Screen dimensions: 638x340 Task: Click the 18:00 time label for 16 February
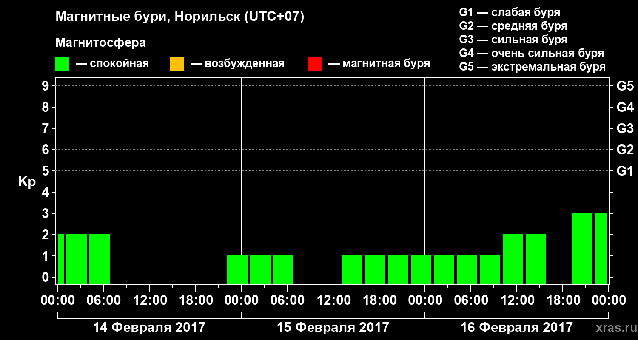click(x=563, y=300)
